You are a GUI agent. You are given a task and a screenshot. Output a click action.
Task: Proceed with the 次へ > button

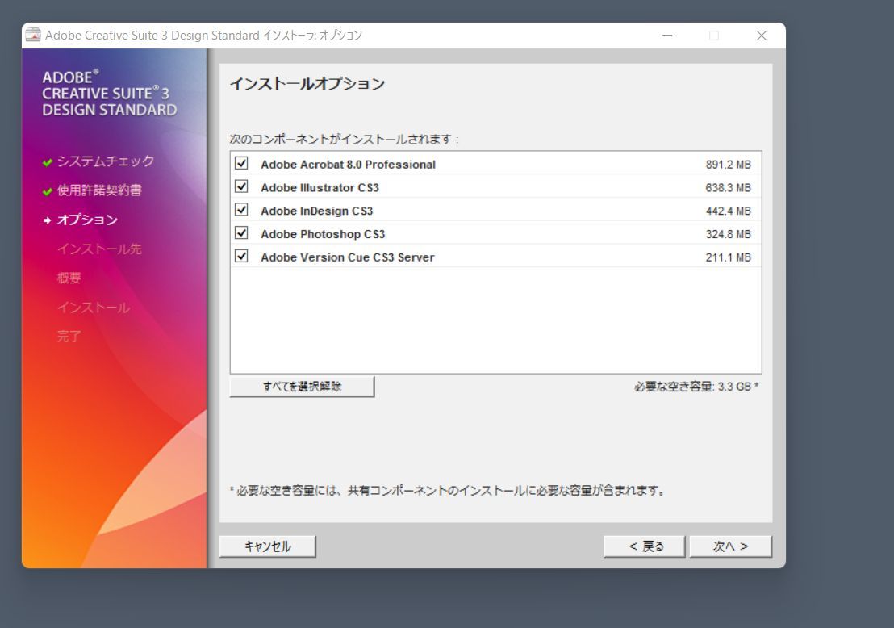(730, 546)
